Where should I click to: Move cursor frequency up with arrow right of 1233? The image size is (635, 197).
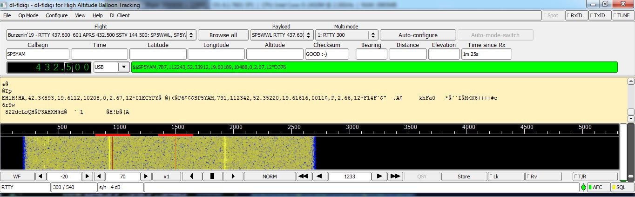click(379, 177)
